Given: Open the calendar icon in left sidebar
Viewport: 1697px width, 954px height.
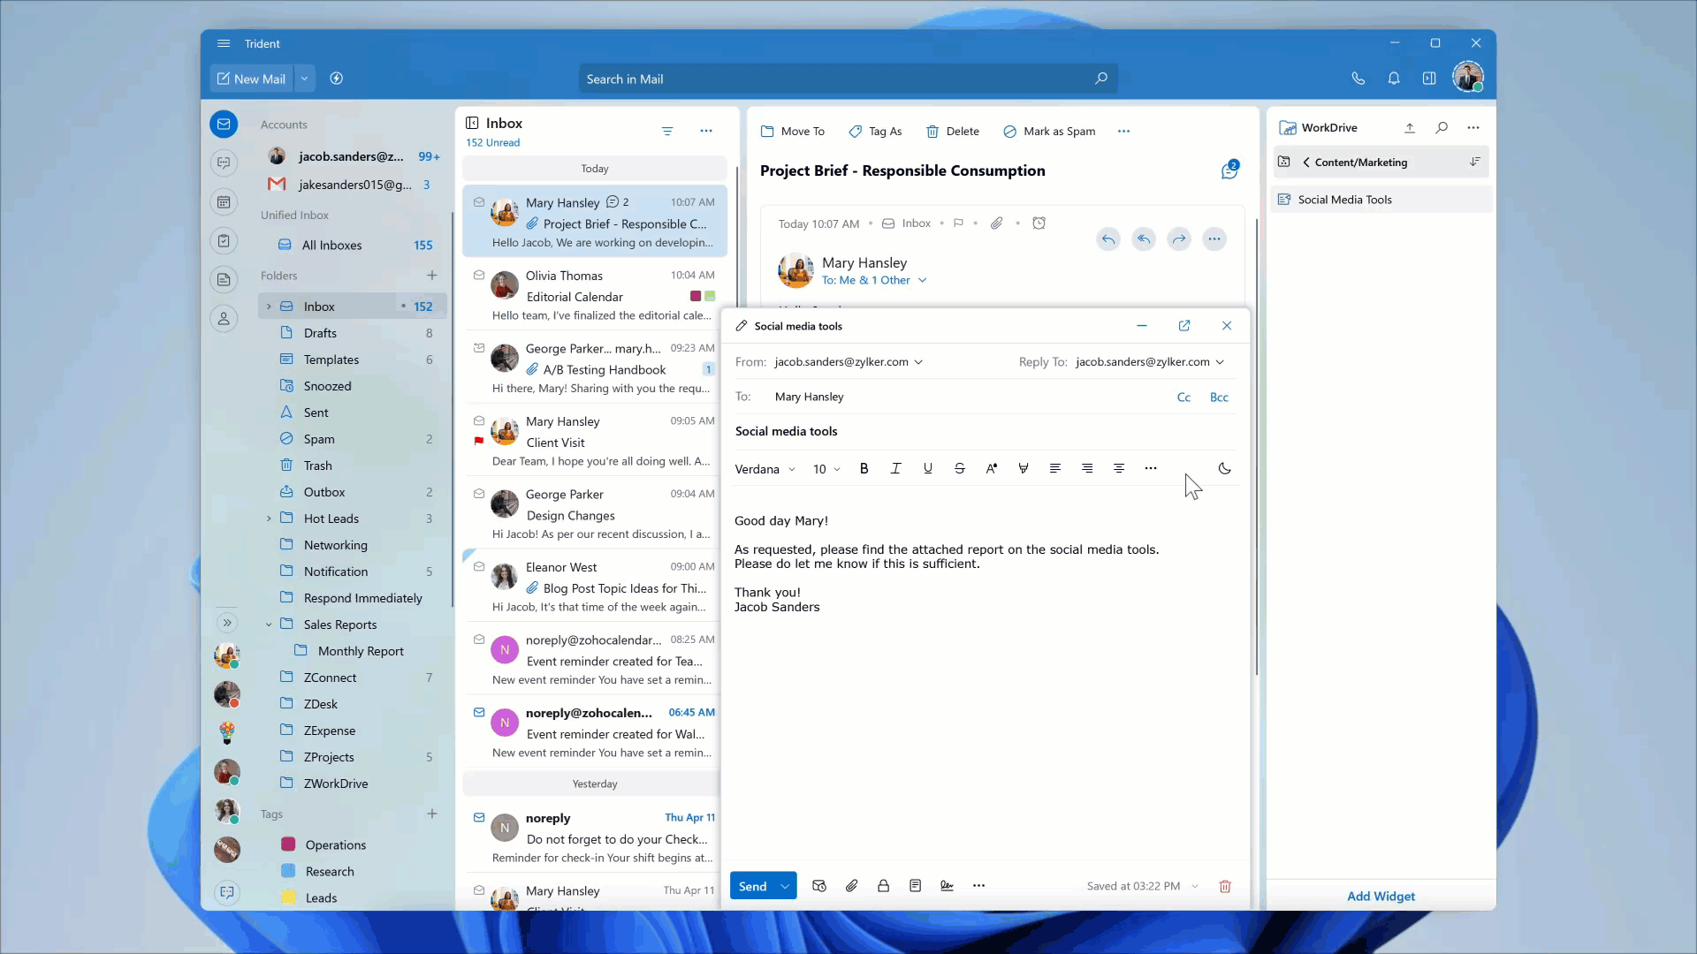Looking at the screenshot, I should click(224, 202).
